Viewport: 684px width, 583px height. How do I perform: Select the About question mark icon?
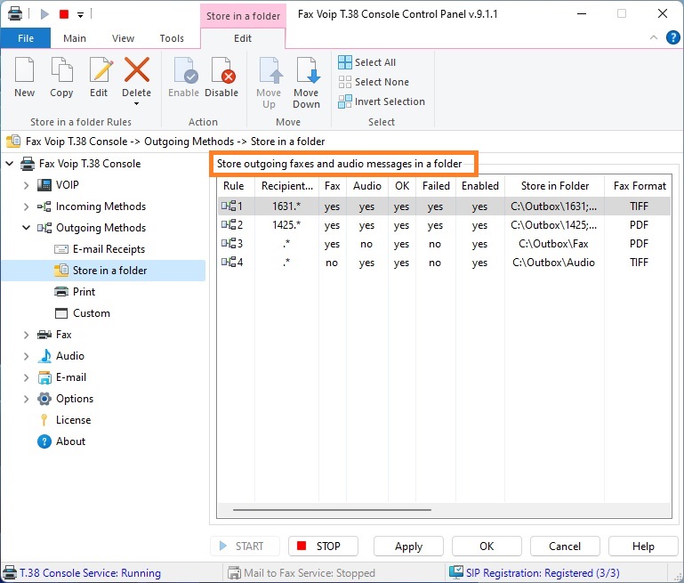click(x=44, y=441)
